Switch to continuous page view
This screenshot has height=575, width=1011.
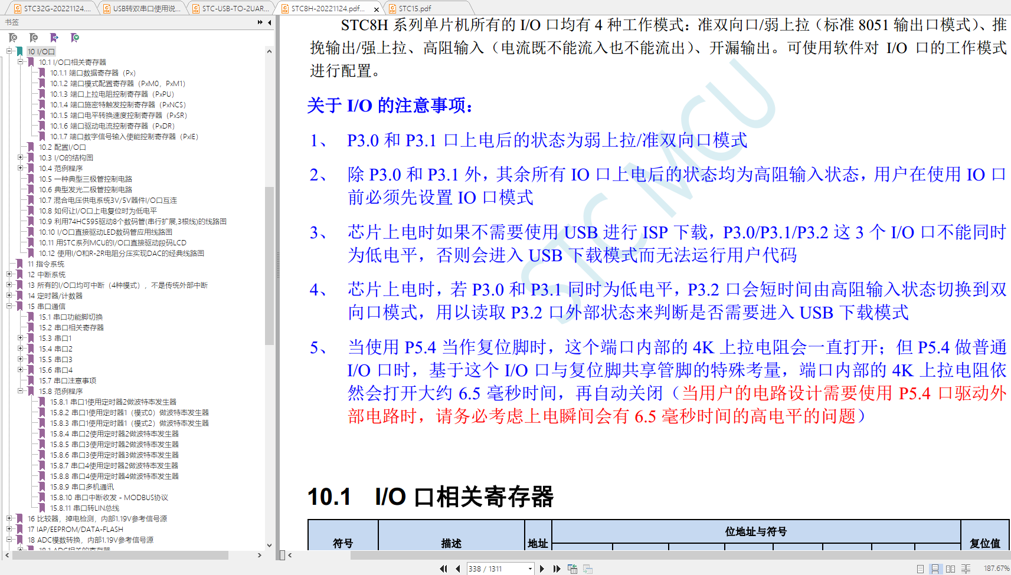(935, 569)
